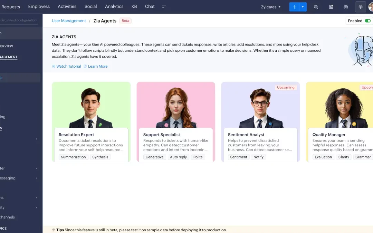The image size is (373, 233).
Task: Click the Synthesis tag
Action: [x=100, y=157]
